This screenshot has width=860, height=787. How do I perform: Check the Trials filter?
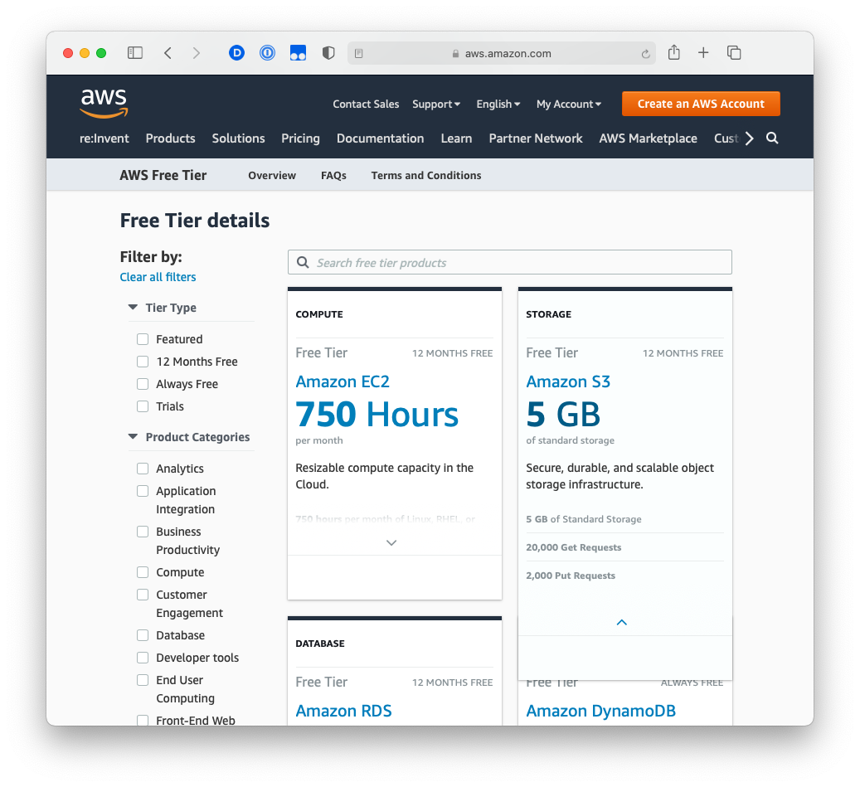click(x=143, y=406)
